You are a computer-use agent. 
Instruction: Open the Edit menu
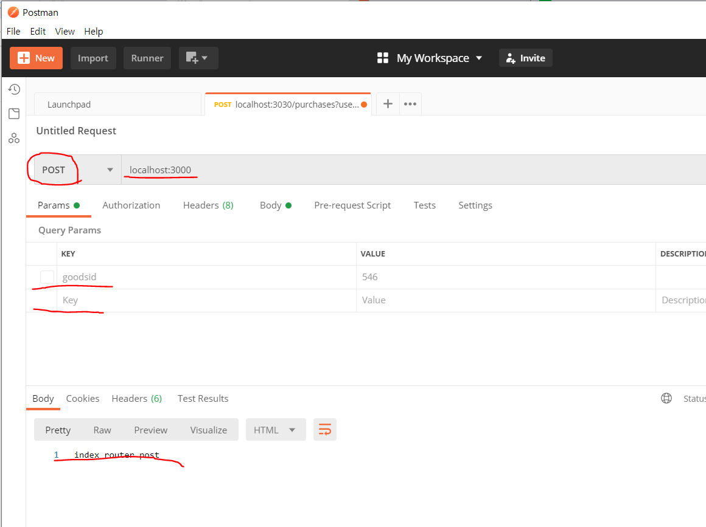(x=38, y=32)
